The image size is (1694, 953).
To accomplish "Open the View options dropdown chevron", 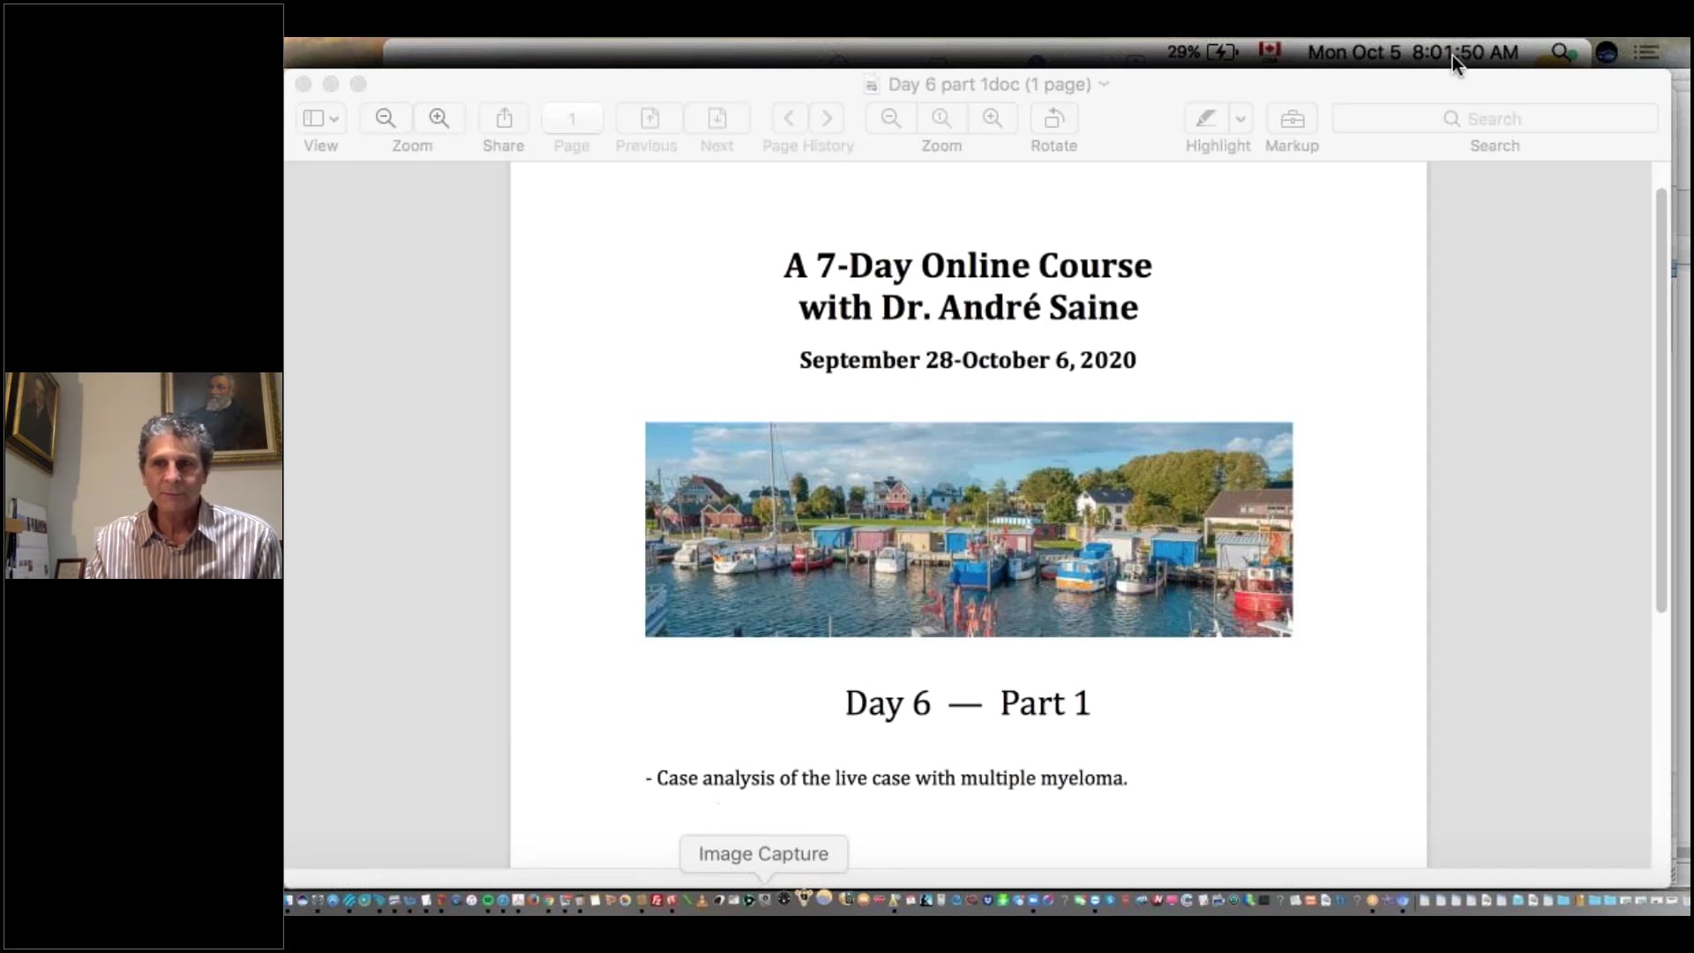I will [x=334, y=117].
